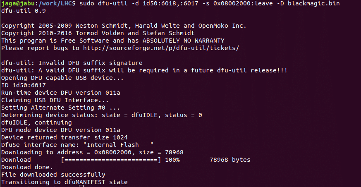Click the download progress bar

click(111, 160)
